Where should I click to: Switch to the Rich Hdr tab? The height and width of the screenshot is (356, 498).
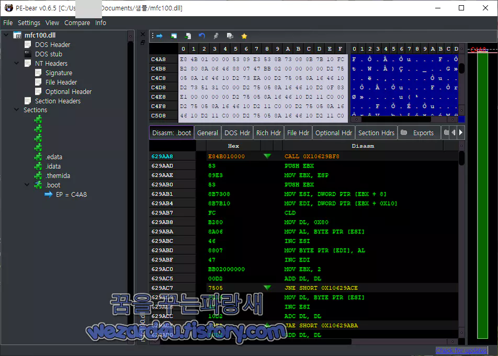click(x=268, y=133)
